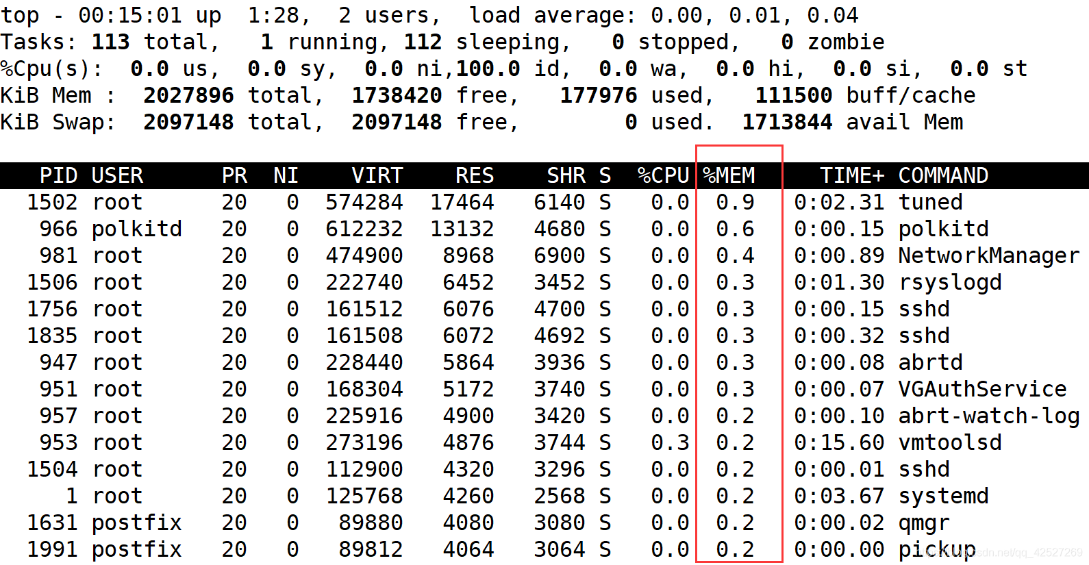1089x565 pixels.
Task: Click PID 1991 in process list
Action: (x=52, y=550)
